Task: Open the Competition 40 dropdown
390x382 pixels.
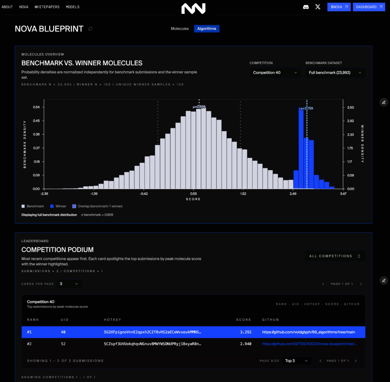Action: tap(275, 72)
